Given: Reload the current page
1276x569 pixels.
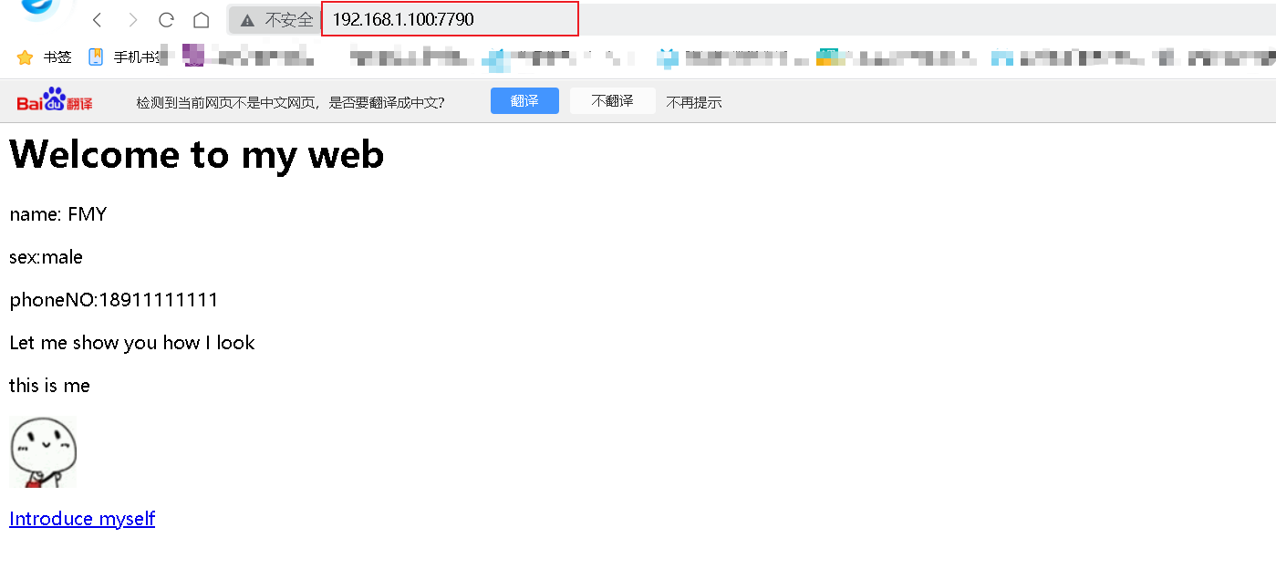Looking at the screenshot, I should (166, 19).
